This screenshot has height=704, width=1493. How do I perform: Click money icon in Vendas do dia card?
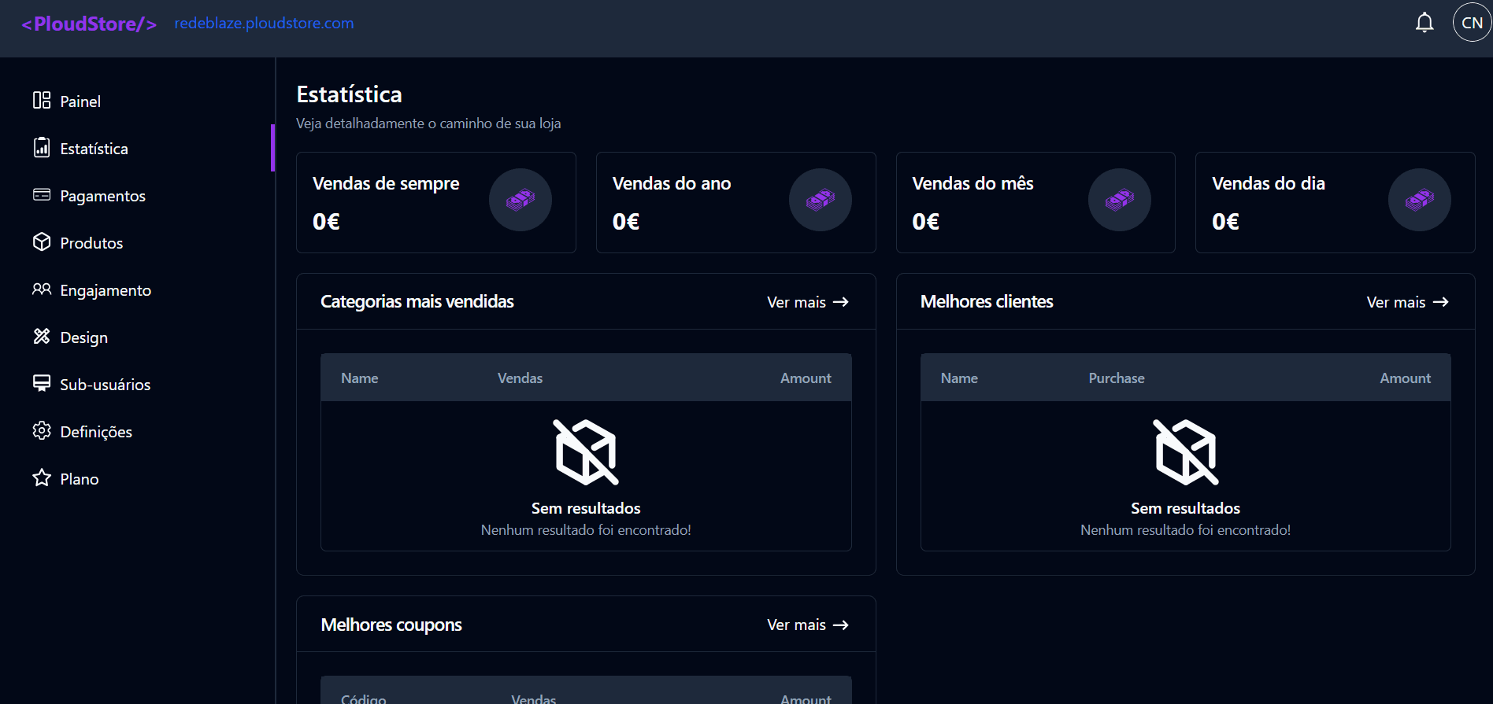click(x=1420, y=200)
